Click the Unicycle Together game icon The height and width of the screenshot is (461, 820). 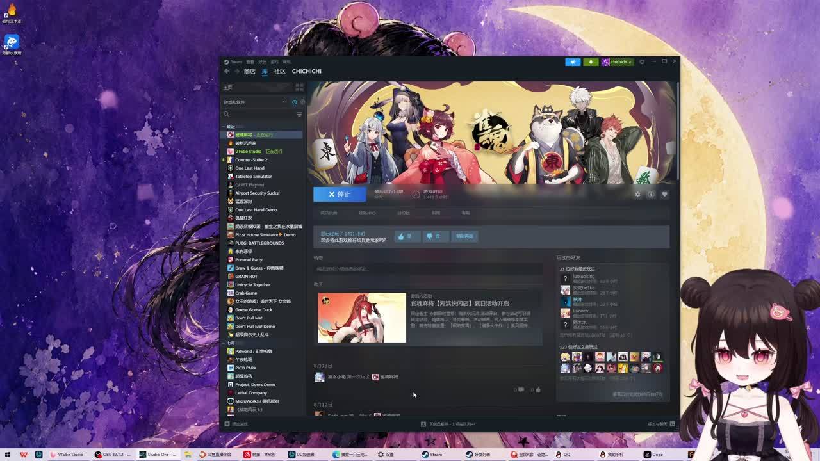(231, 285)
